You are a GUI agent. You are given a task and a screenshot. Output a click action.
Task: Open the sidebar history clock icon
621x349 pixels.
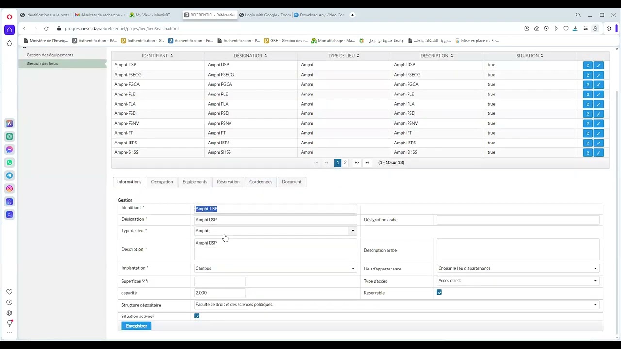point(9,302)
